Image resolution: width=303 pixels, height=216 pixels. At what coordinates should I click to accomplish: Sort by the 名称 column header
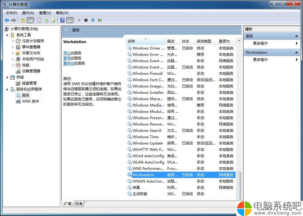(146, 41)
